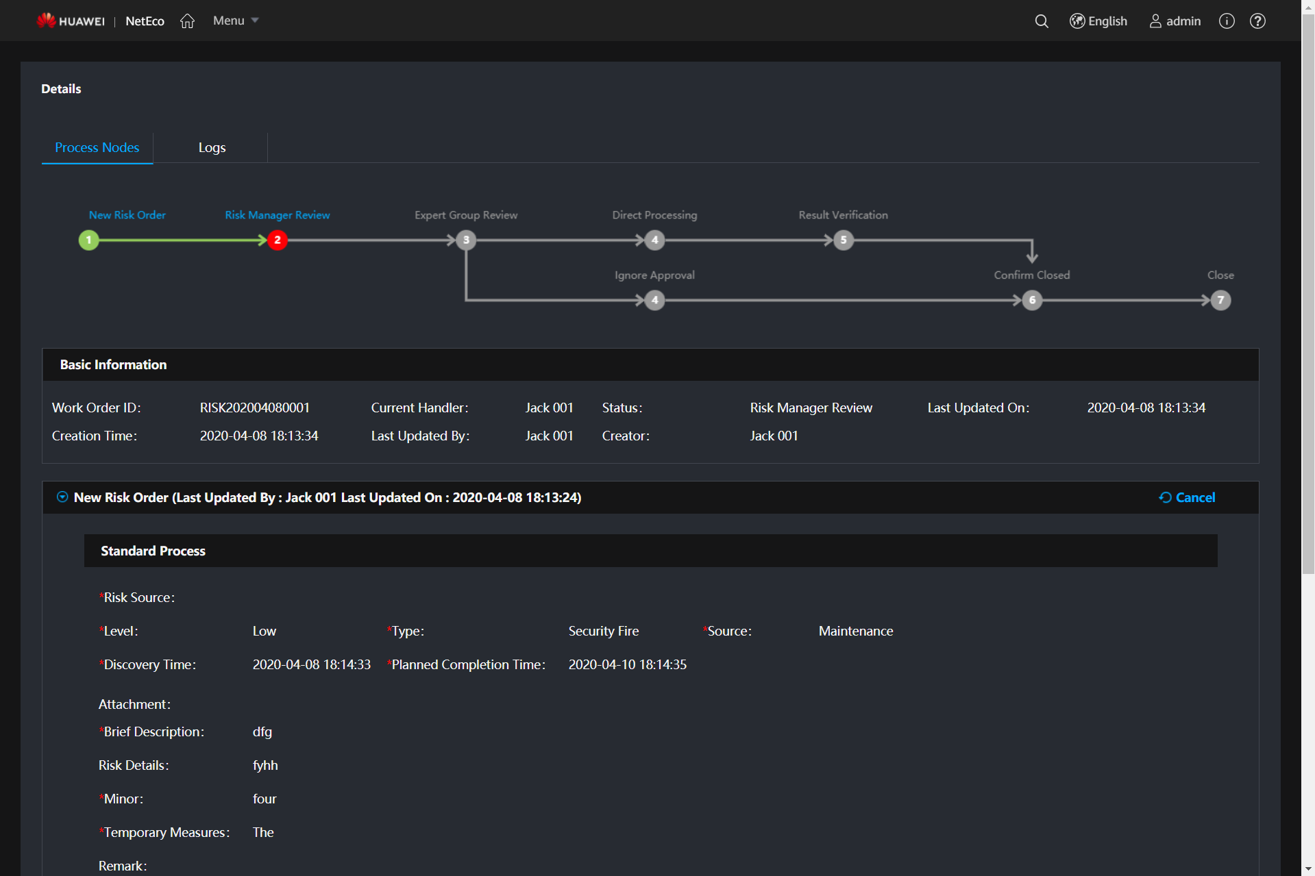Collapse the New Risk Order section
1315x876 pixels.
tap(62, 497)
